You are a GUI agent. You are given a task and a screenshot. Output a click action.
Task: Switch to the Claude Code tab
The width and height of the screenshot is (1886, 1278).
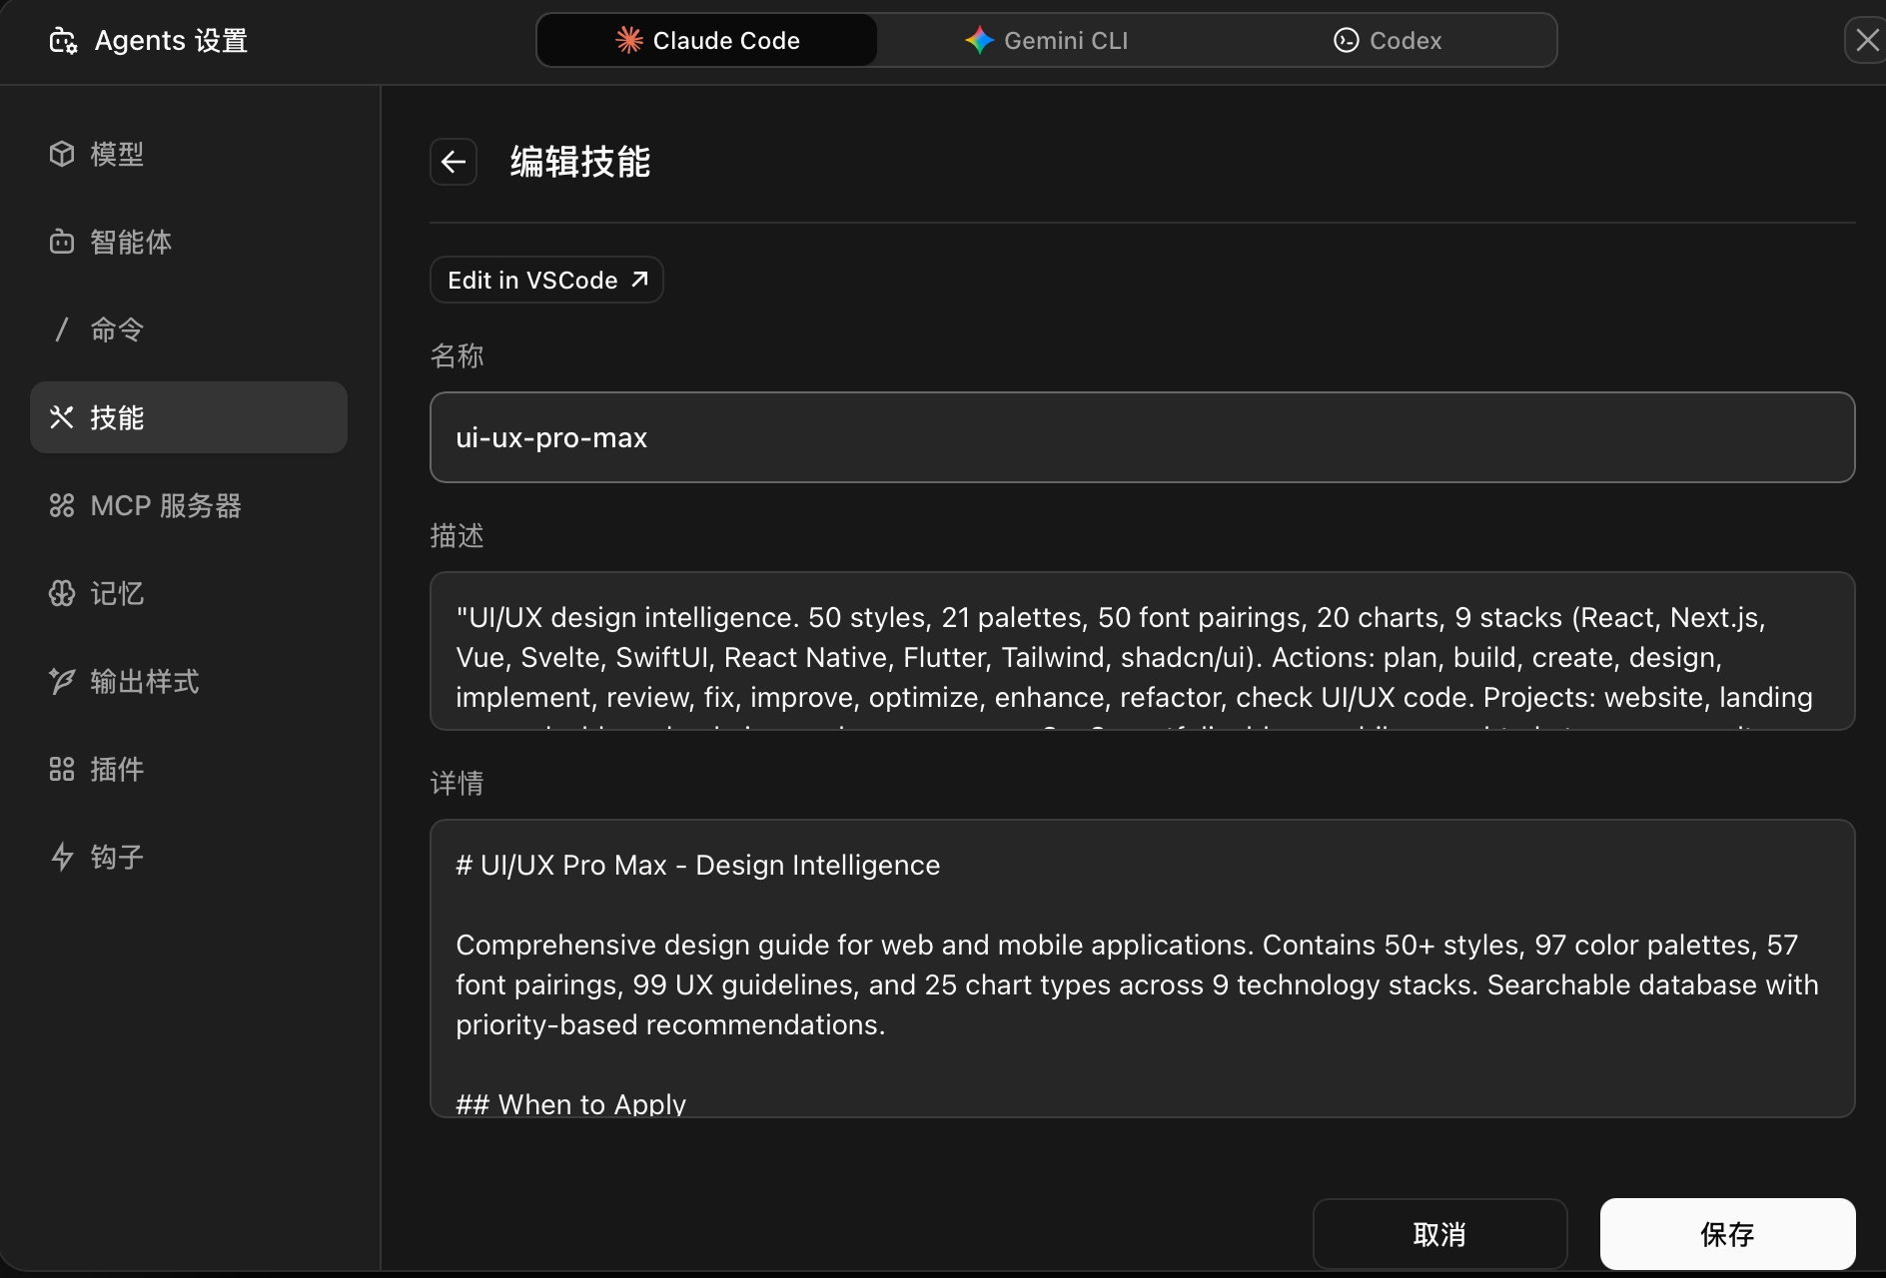[x=707, y=40]
